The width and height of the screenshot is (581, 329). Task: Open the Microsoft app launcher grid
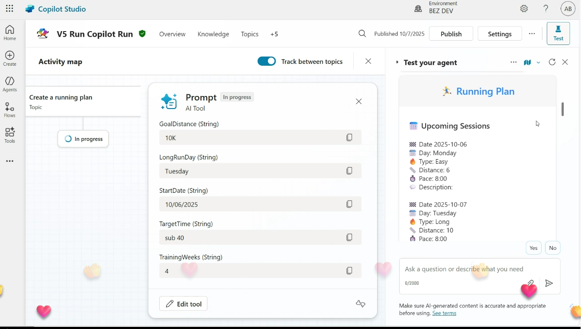(10, 9)
